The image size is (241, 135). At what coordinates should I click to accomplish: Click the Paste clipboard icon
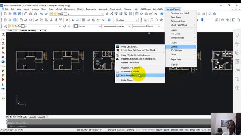(x=46, y=20)
